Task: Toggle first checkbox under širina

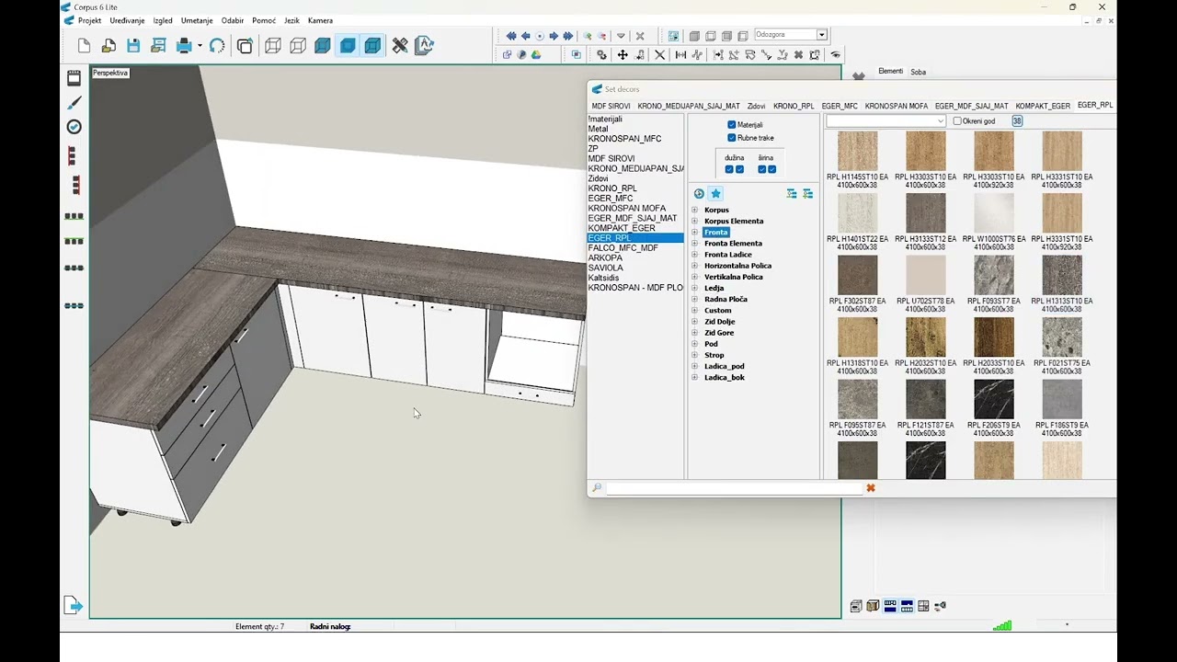Action: click(761, 169)
